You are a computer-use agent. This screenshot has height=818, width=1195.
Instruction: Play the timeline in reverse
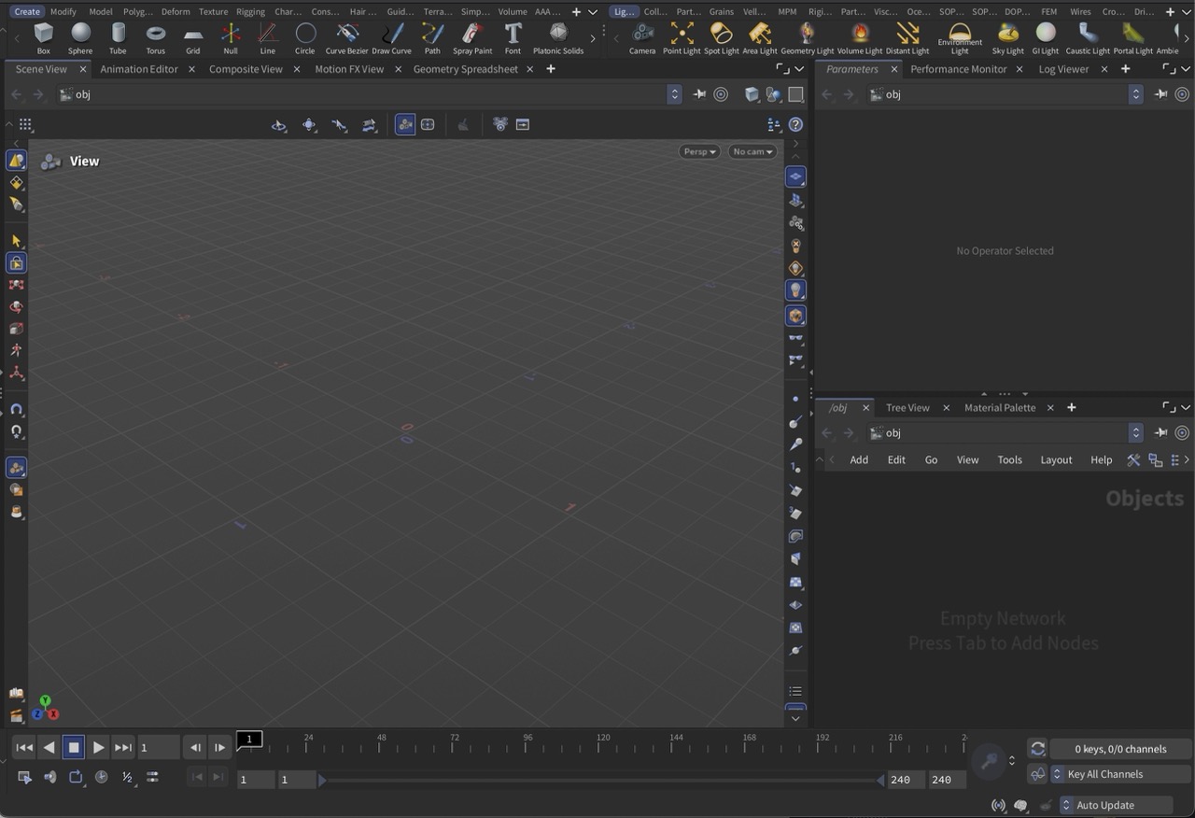[x=49, y=747]
